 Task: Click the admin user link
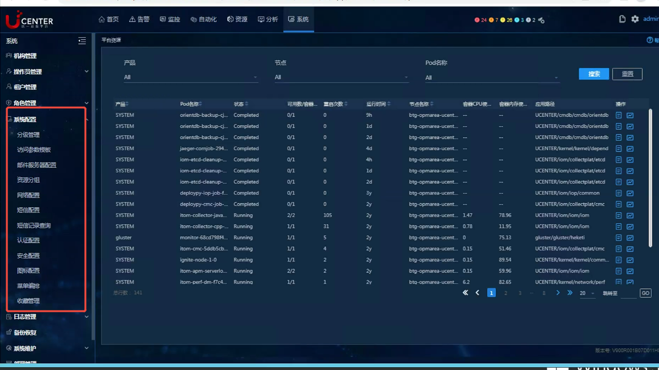(x=651, y=19)
